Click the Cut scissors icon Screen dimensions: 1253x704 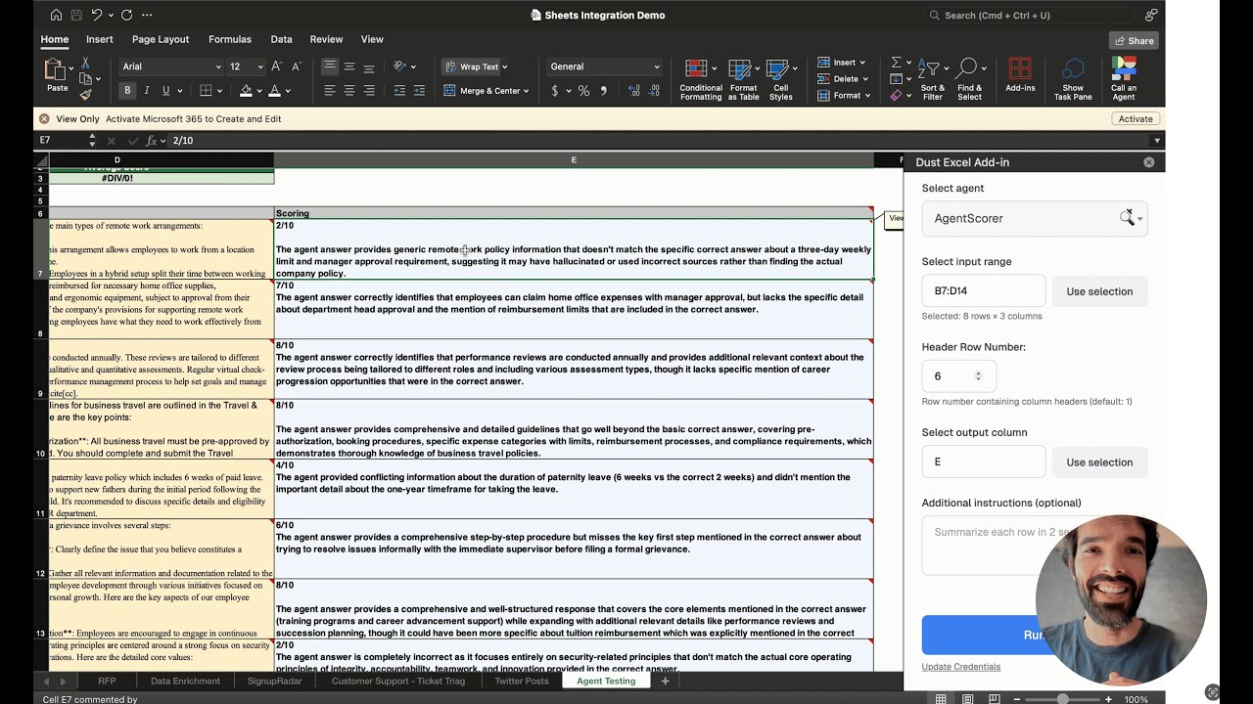pyautogui.click(x=86, y=63)
